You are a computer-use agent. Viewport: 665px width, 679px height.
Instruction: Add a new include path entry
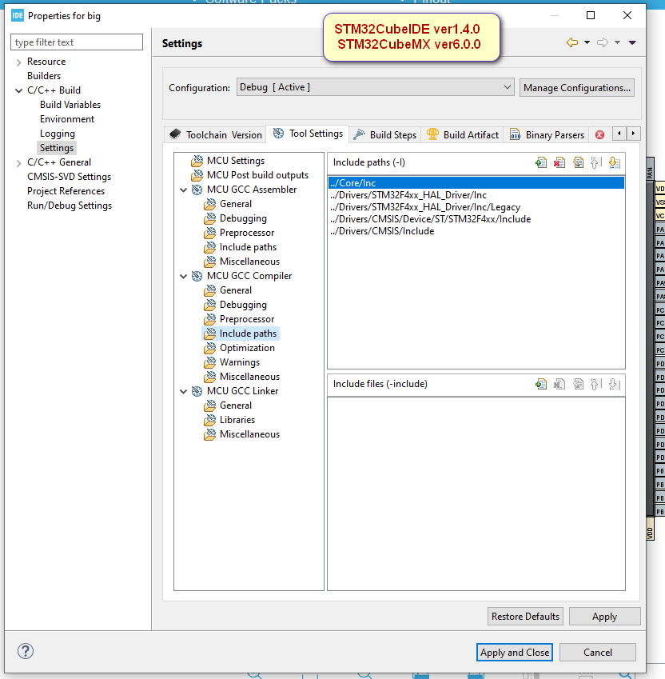pos(541,163)
